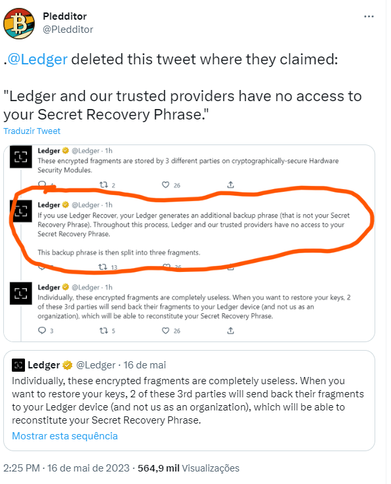The image size is (391, 484).
Task: Open the three-dot more options menu
Action: (369, 16)
